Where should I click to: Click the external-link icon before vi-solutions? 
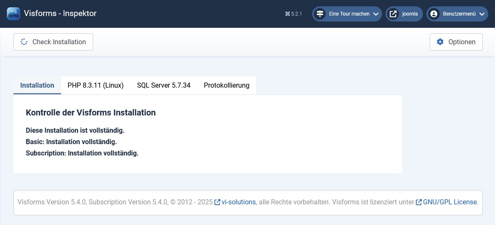[x=217, y=202]
